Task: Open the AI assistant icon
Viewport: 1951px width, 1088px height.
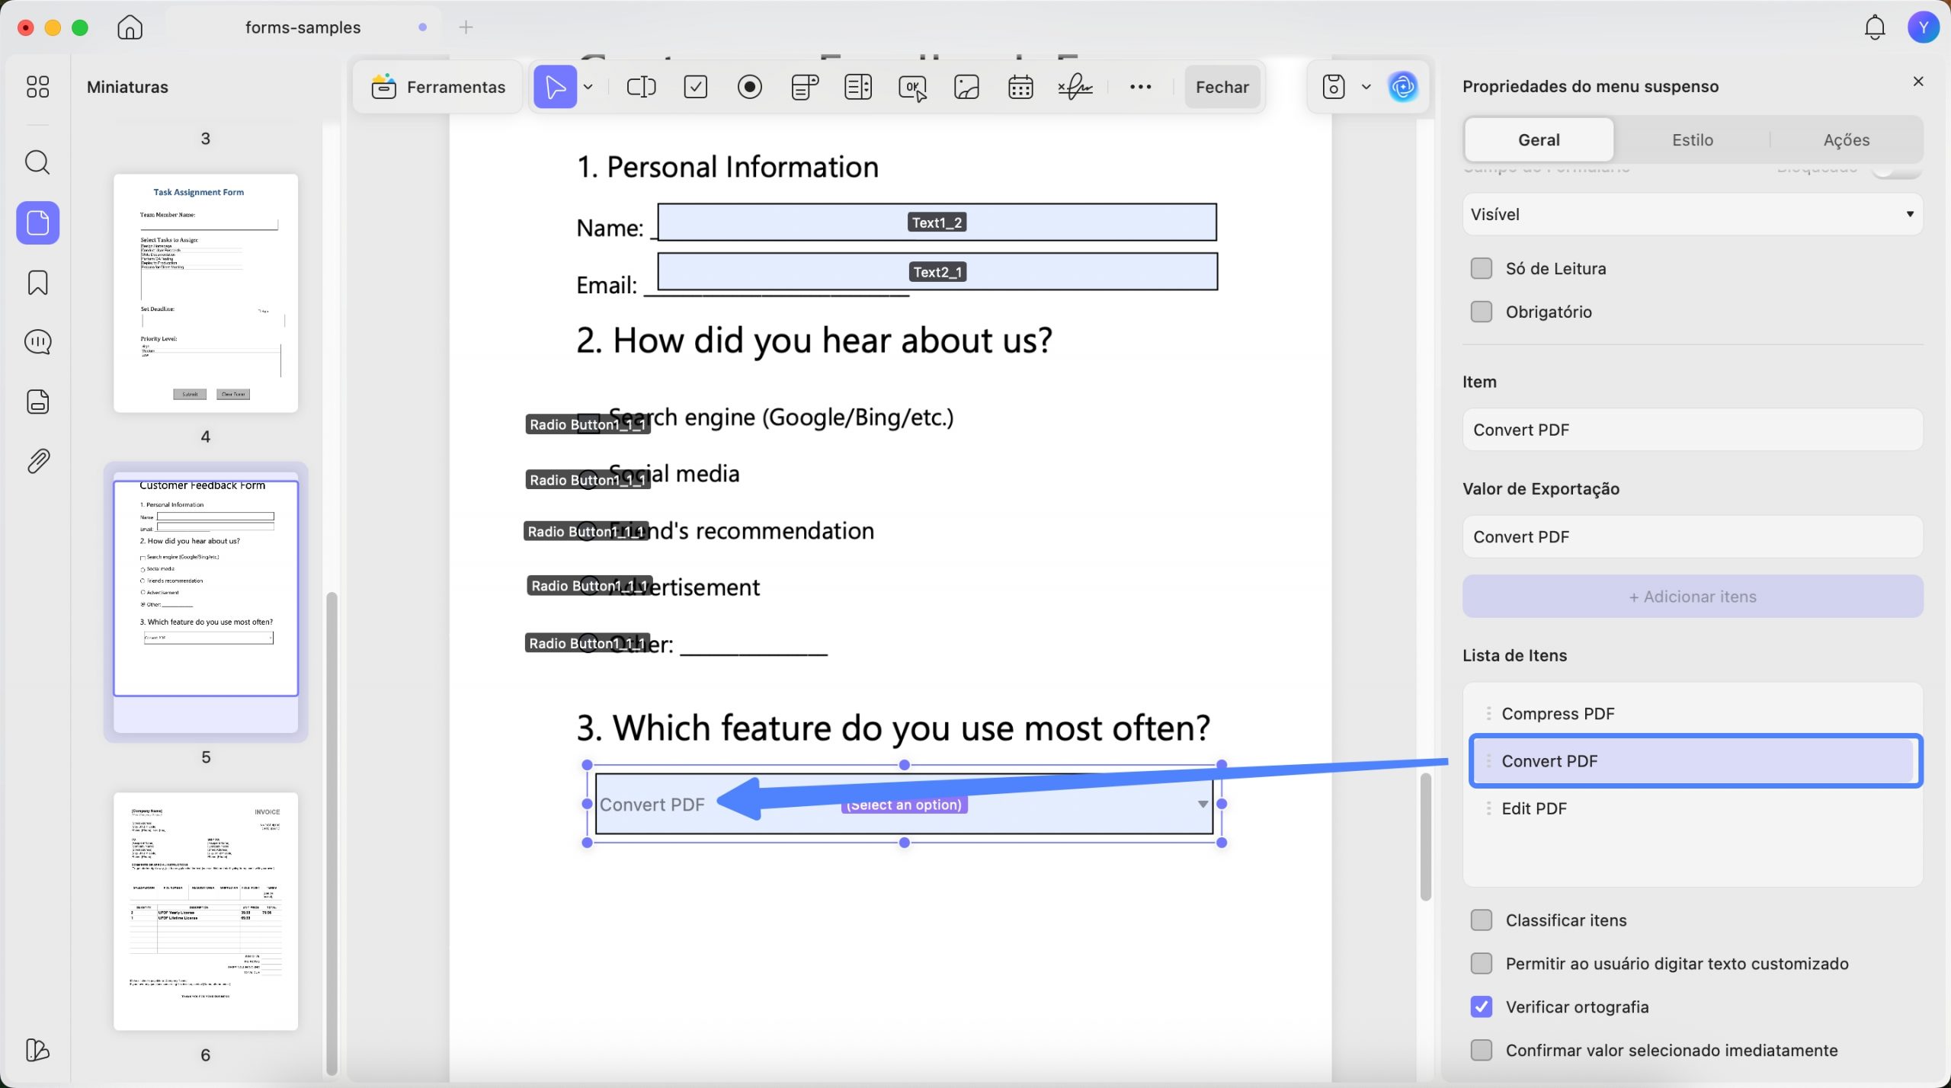Action: [x=1403, y=87]
